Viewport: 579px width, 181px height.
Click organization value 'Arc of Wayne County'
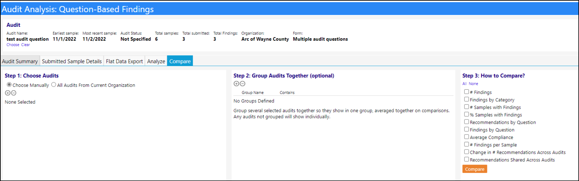coord(265,39)
